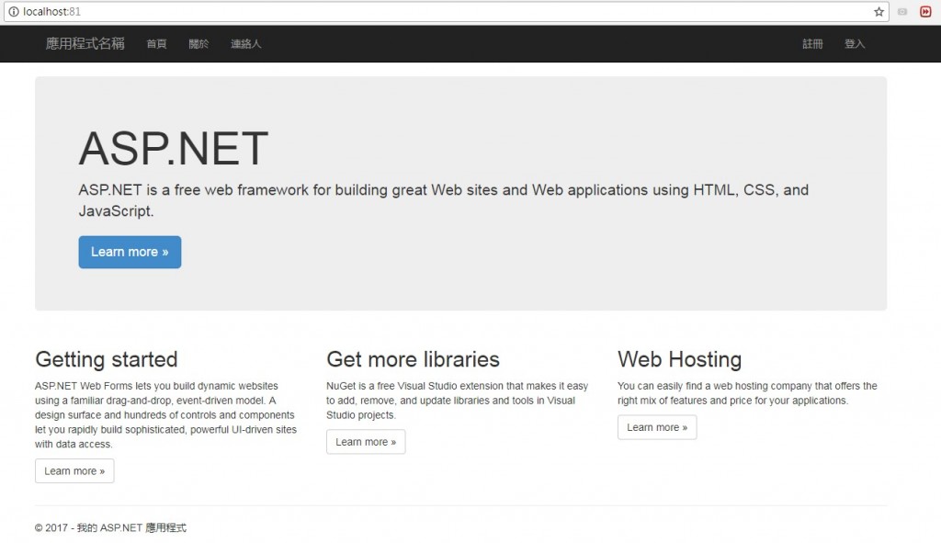
Task: Click Learn more under Get more libraries
Action: [366, 442]
